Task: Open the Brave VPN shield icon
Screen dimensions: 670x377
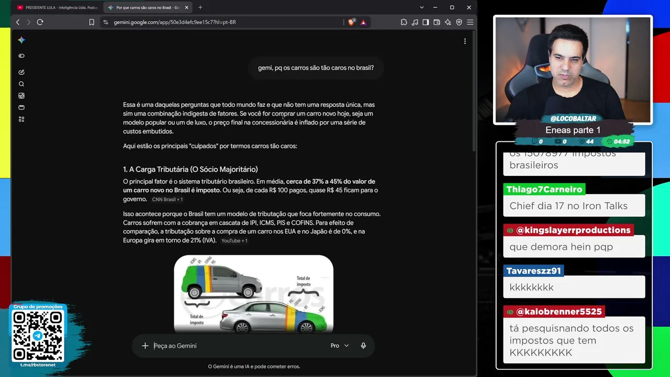Action: (x=459, y=22)
